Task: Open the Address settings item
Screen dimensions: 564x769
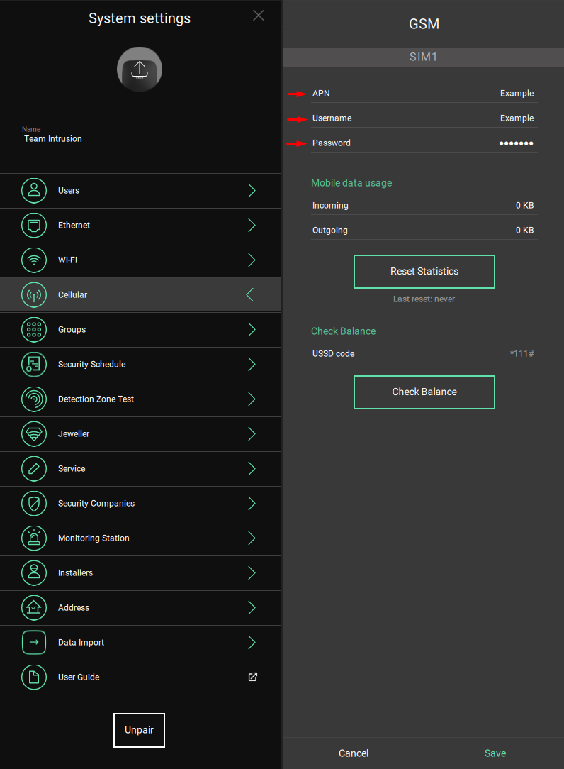Action: (x=140, y=608)
